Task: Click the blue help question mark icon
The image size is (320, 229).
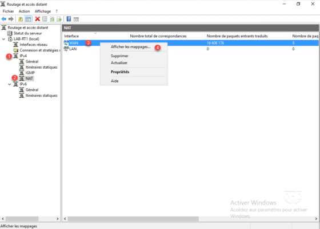Action: click(69, 19)
